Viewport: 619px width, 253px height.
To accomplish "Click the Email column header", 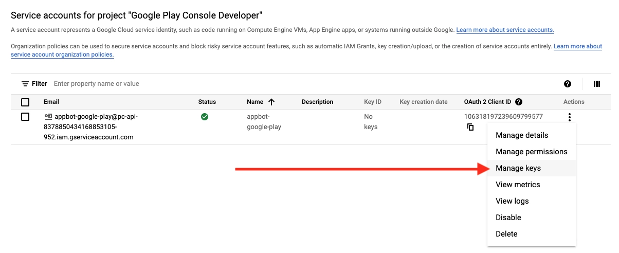I will pyautogui.click(x=51, y=102).
